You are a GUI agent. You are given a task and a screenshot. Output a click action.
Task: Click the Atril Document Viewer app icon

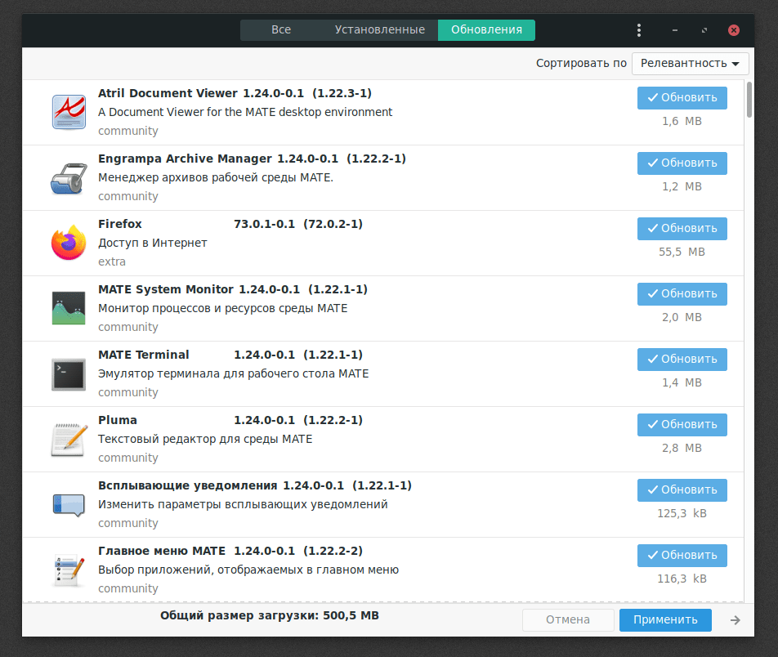coord(69,113)
